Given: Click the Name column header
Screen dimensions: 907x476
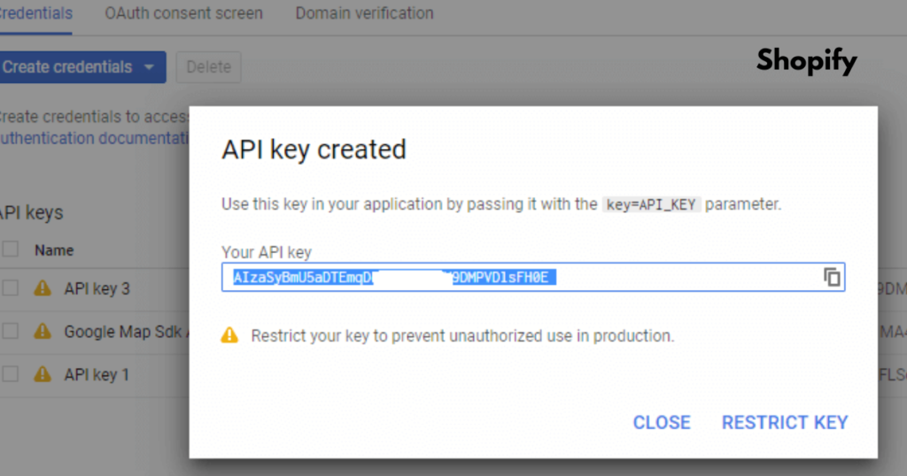Looking at the screenshot, I should click(54, 250).
